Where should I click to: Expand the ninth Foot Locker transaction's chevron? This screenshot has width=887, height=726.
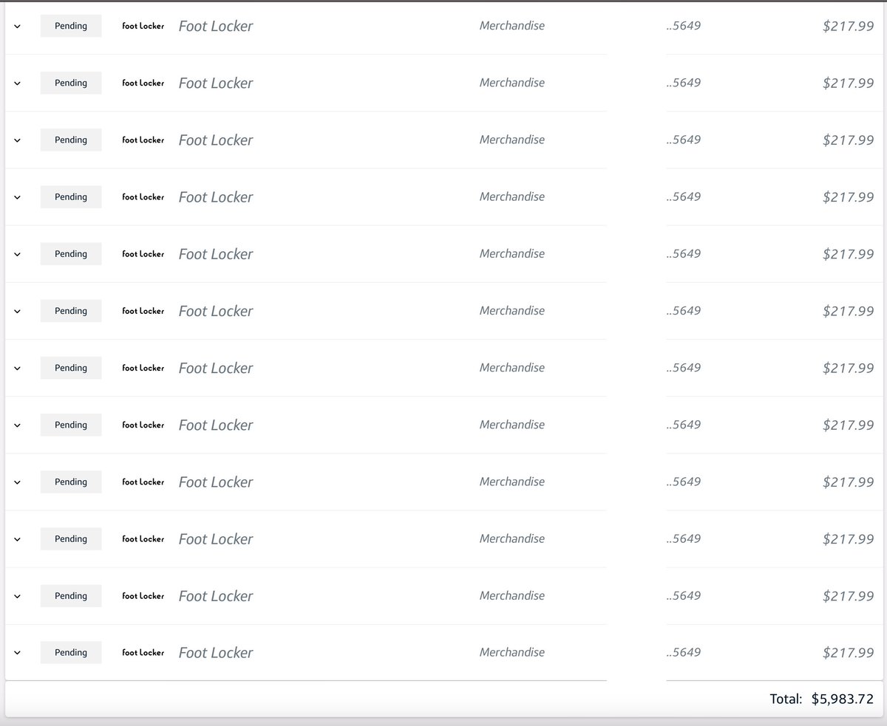tap(17, 482)
